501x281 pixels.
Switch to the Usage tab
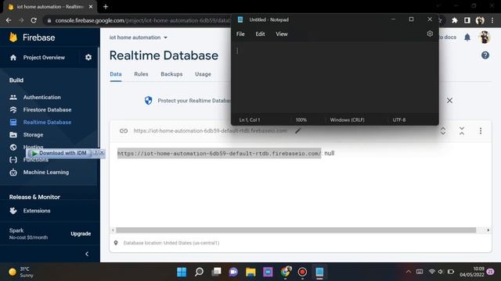click(203, 74)
